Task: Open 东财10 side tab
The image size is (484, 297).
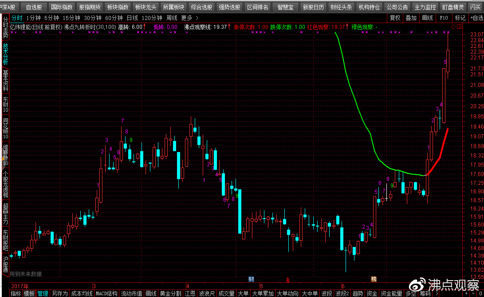Action: tap(5, 105)
